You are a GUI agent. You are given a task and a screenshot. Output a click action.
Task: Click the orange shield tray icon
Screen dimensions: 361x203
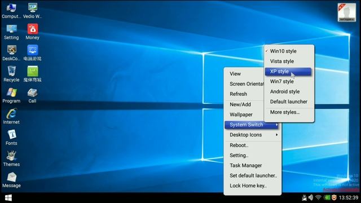[x=334, y=197]
